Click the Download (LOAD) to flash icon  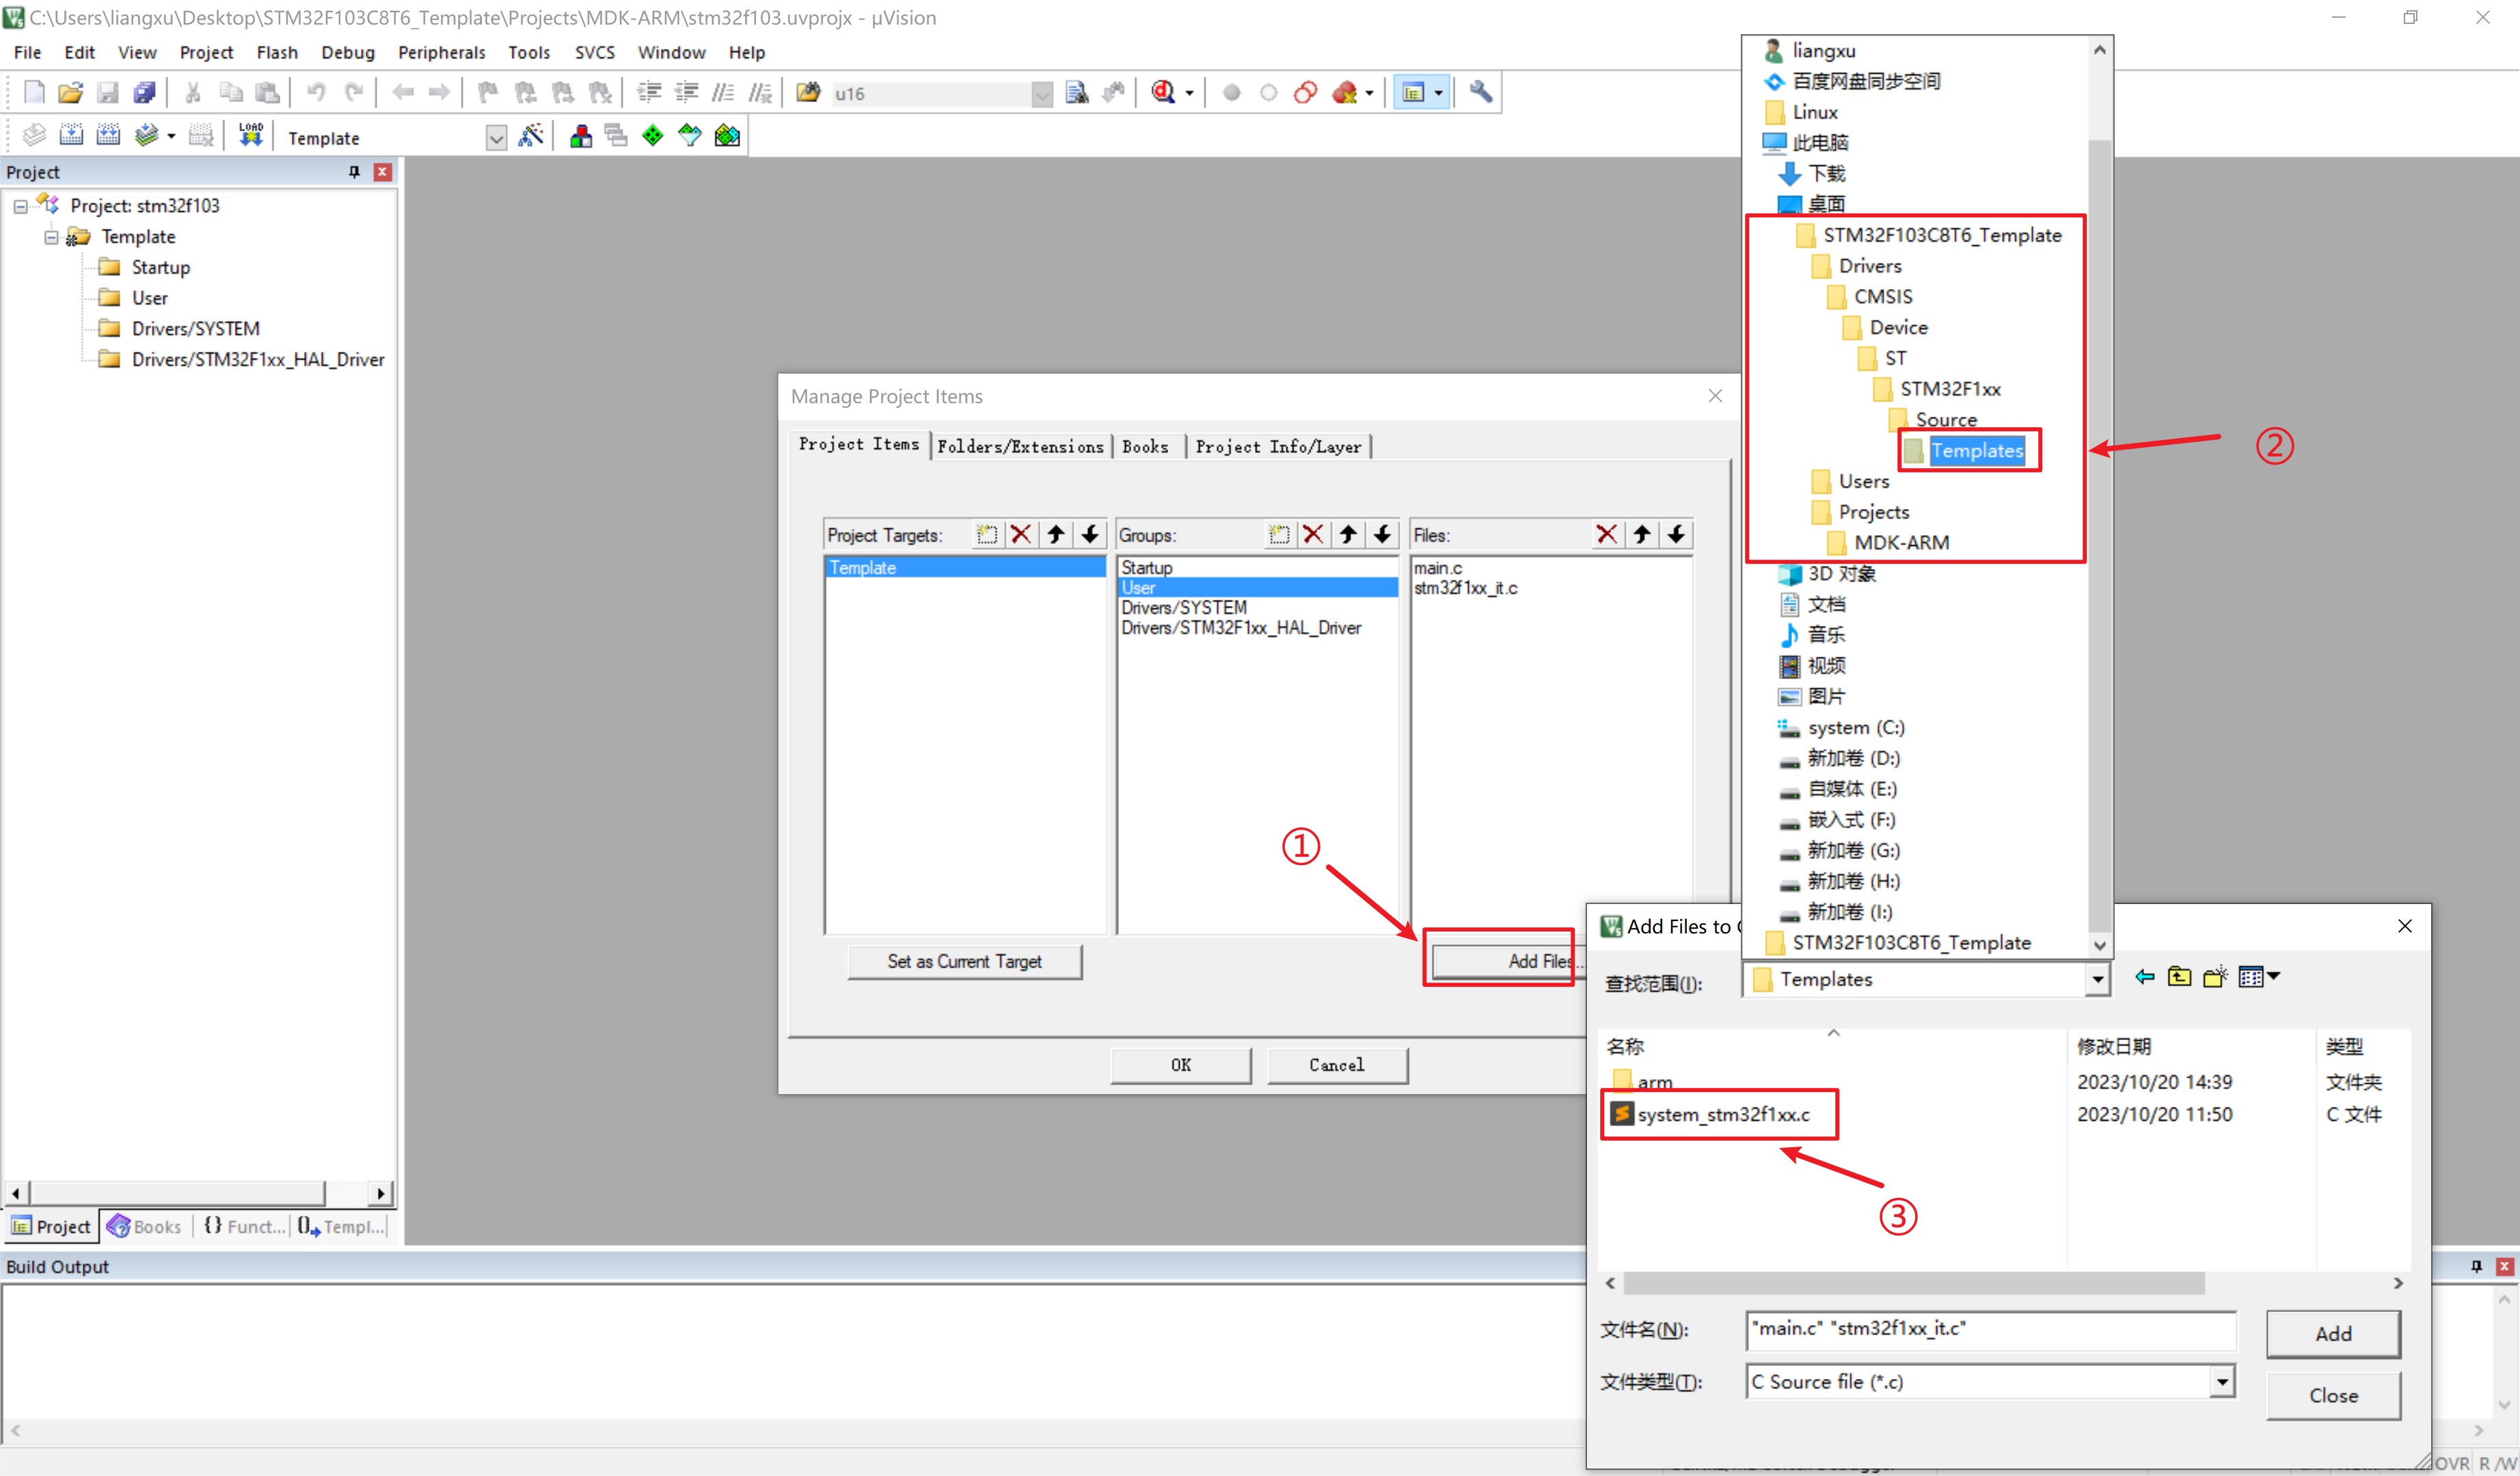pyautogui.click(x=250, y=136)
